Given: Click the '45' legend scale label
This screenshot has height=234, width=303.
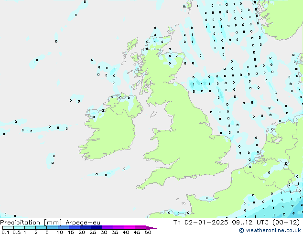Looking at the screenshot, I should pos(137,232).
